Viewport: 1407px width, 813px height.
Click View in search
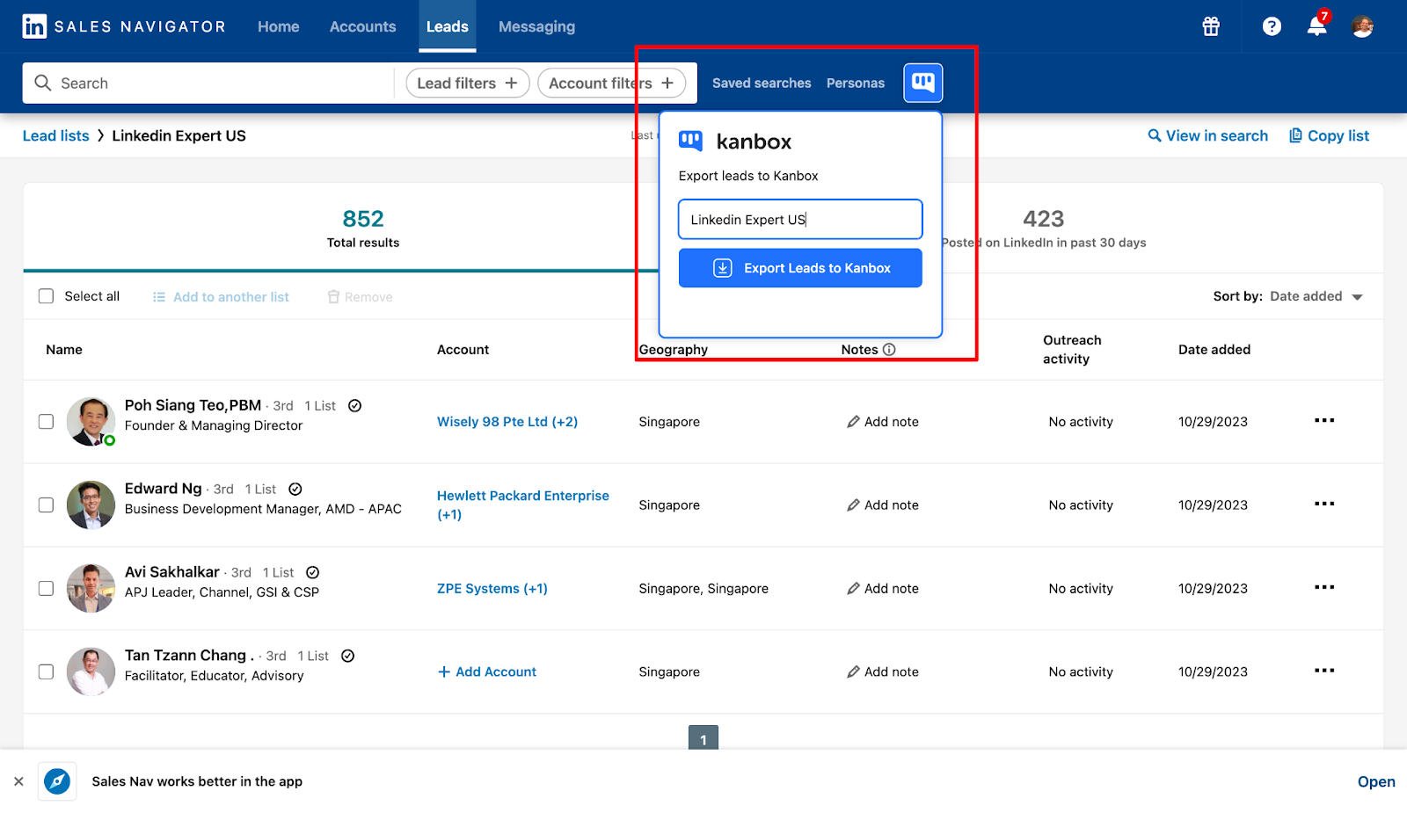pyautogui.click(x=1208, y=135)
